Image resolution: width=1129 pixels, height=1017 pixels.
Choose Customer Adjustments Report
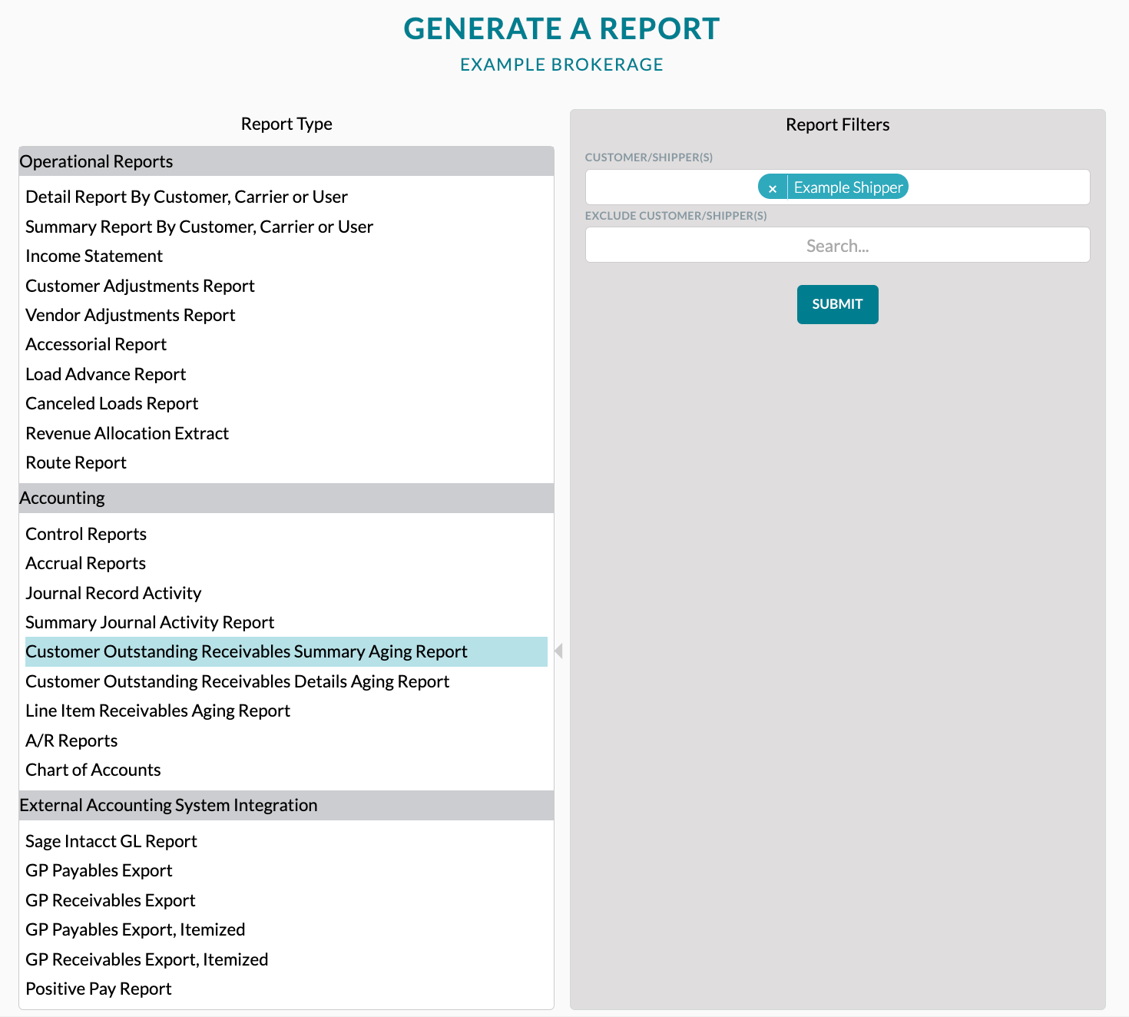click(x=140, y=286)
